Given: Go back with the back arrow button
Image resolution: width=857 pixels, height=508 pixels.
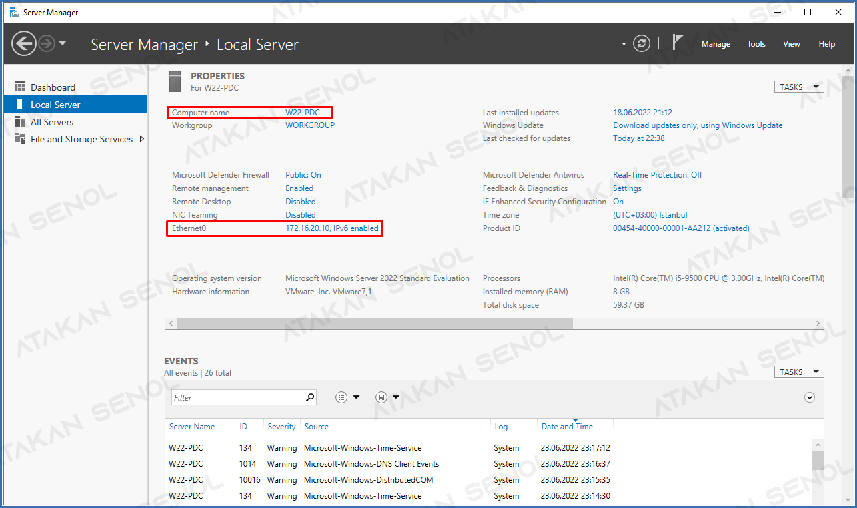Looking at the screenshot, I should tap(24, 44).
